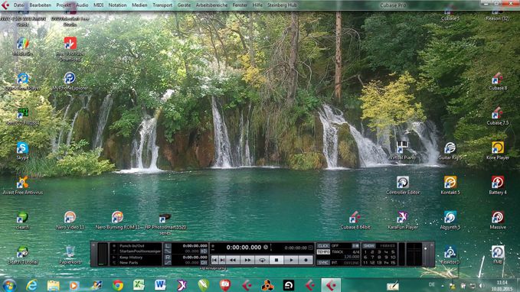
Task: Select primary time display format icon
Action: [x=266, y=248]
